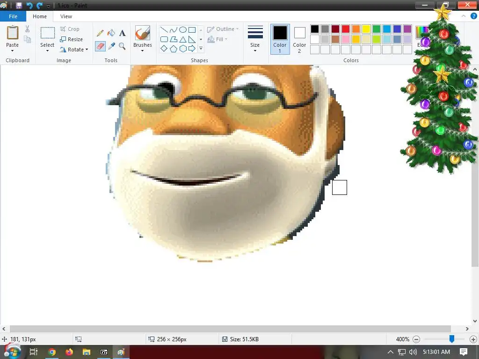Viewport: 479px width, 359px height.
Task: Open Firefox from the taskbar
Action: tap(69, 352)
